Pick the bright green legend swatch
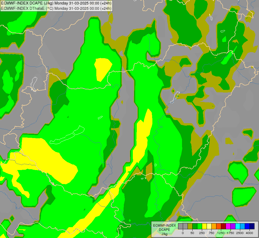The height and width of the screenshot is (238, 259). (x=199, y=226)
